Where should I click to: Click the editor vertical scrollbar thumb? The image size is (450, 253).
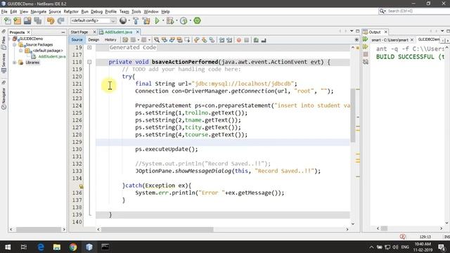353,115
